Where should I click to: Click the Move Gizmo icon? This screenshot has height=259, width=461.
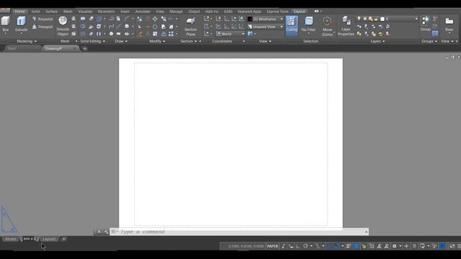coord(327,26)
